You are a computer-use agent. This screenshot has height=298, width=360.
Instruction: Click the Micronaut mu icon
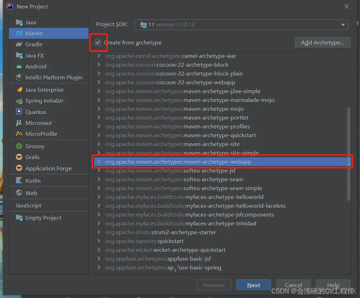(x=19, y=123)
